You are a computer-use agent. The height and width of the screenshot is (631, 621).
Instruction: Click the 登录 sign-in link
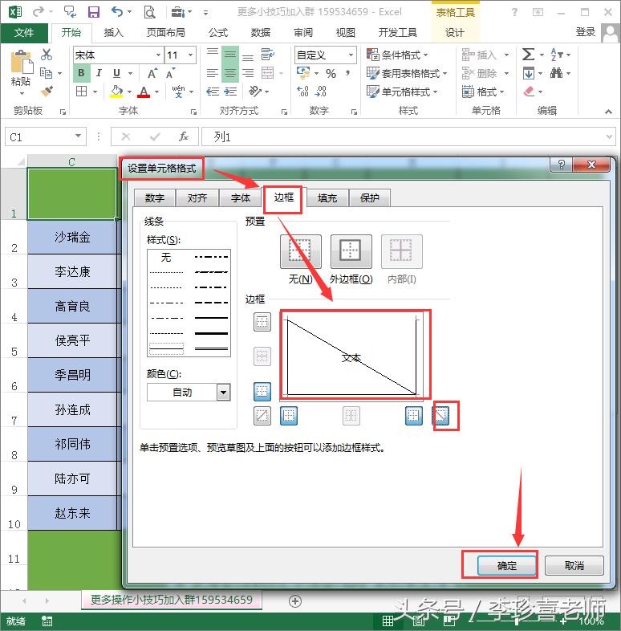tap(585, 32)
